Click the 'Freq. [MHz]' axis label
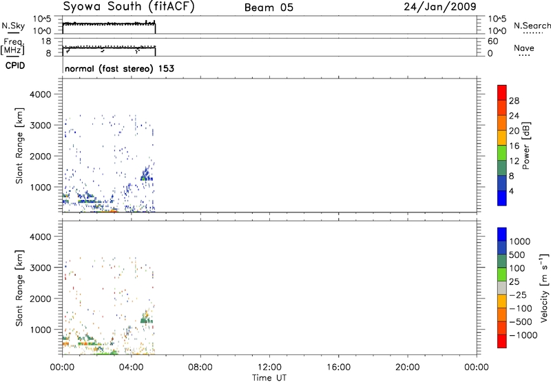Screen dimensions: 551x382 [x=12, y=47]
